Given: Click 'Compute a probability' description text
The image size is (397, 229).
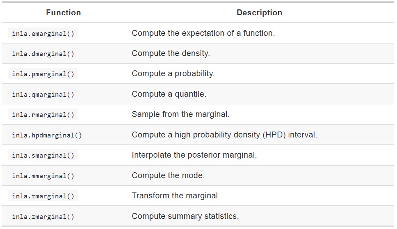Looking at the screenshot, I should [x=173, y=74].
